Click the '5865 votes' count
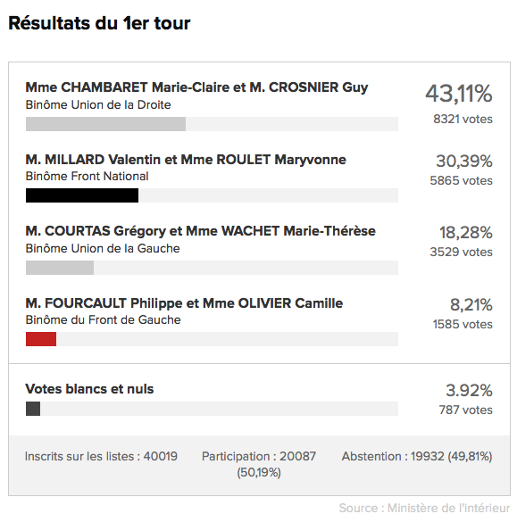The height and width of the screenshot is (522, 517). (461, 181)
